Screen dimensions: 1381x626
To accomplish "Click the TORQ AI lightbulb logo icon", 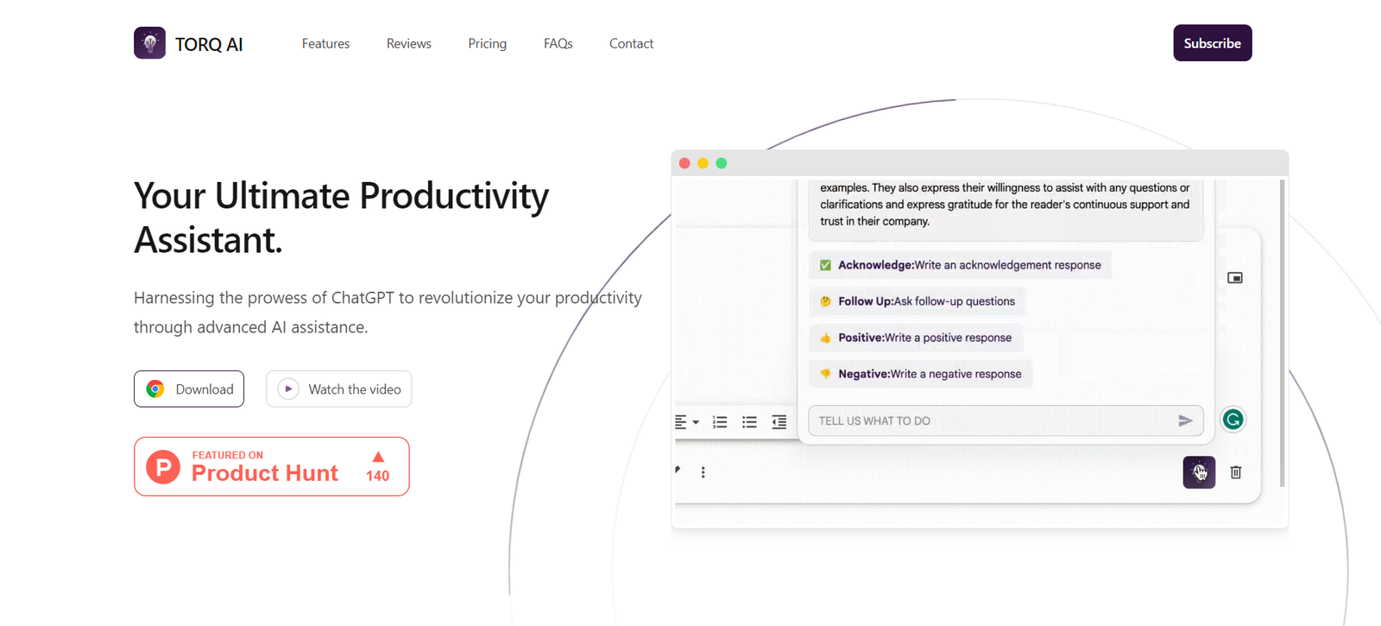I will 149,43.
